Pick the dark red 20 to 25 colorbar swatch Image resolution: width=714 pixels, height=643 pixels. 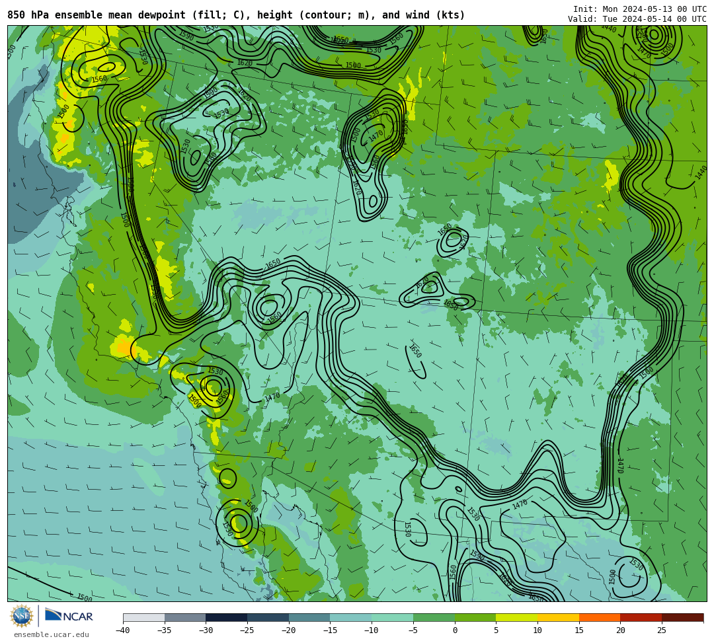pos(641,617)
